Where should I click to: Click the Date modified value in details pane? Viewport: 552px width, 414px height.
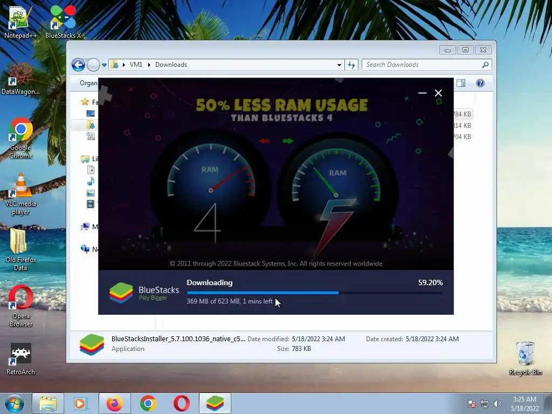[x=318, y=339]
